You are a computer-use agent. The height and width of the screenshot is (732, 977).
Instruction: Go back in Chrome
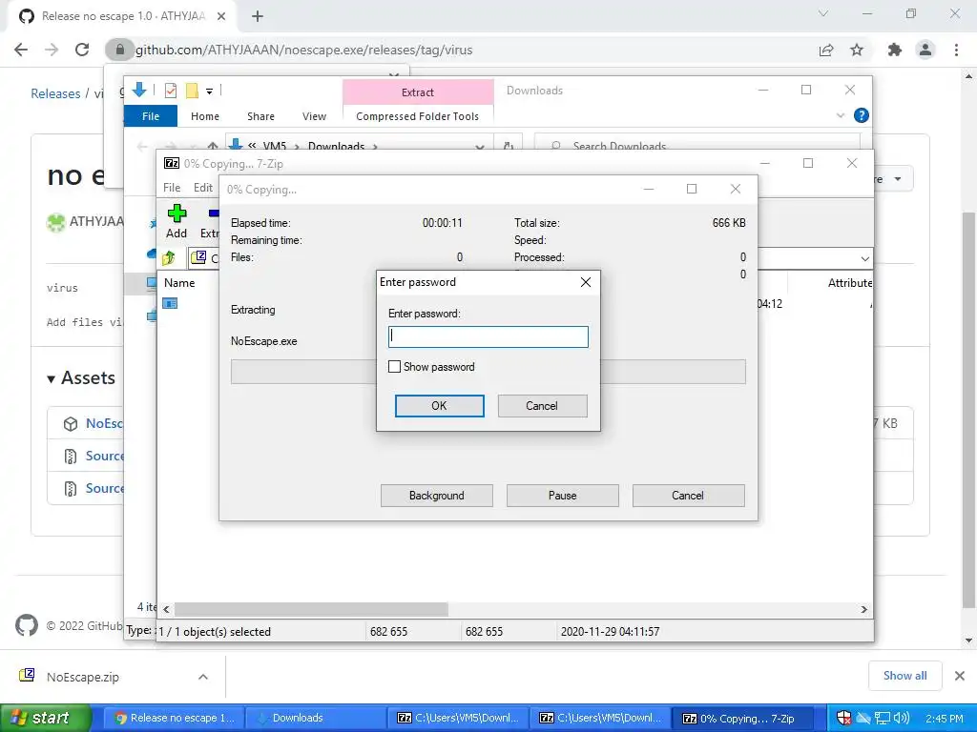click(x=21, y=50)
